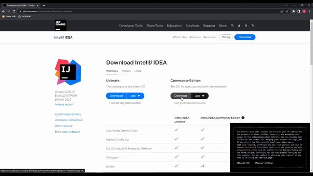Select the macOS tab
The height and width of the screenshot is (176, 313).
click(x=126, y=71)
